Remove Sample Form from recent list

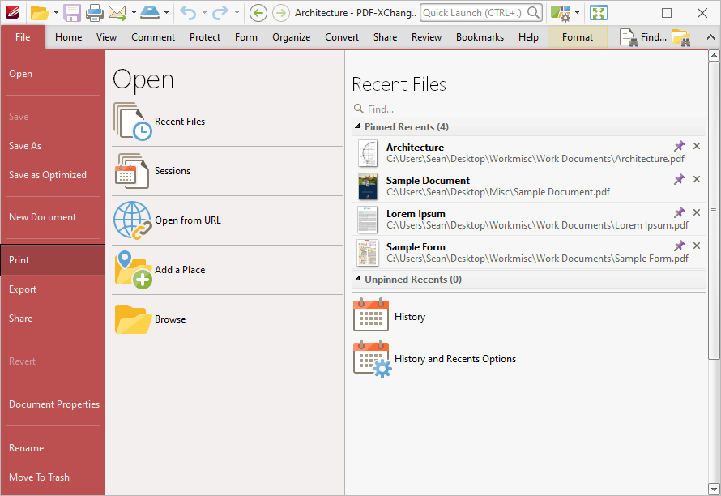(x=697, y=246)
